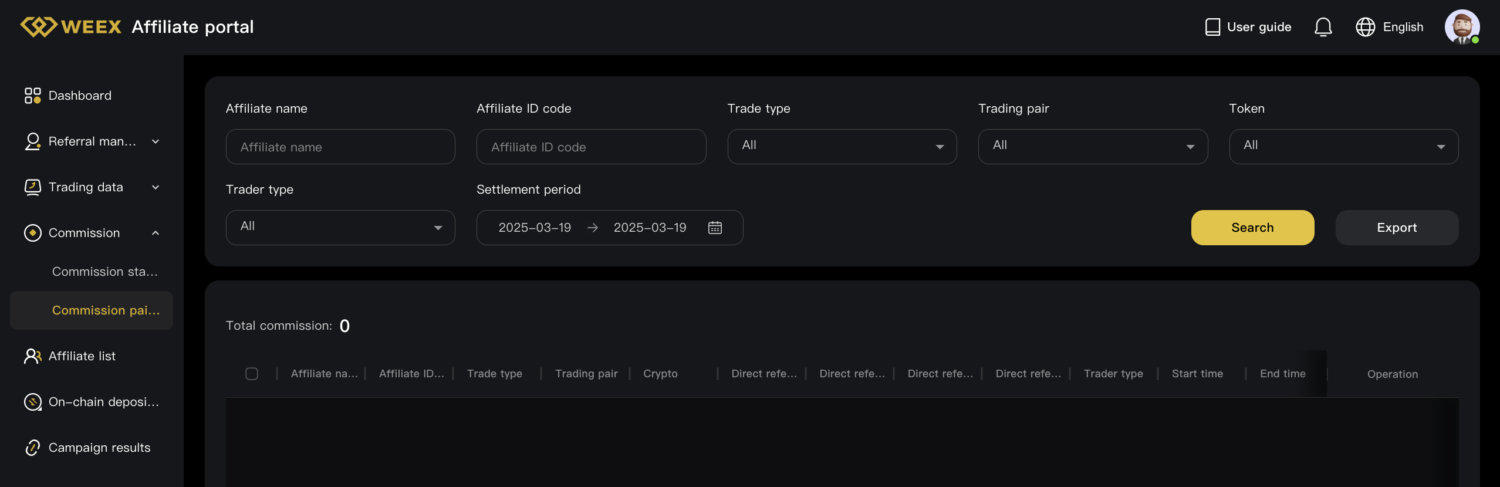Collapse the Commission sidebar section

point(156,233)
